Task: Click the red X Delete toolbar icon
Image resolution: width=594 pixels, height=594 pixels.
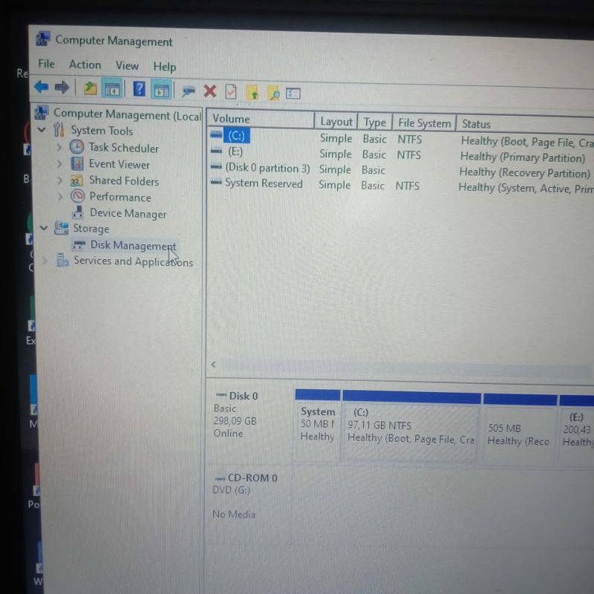Action: 210,91
